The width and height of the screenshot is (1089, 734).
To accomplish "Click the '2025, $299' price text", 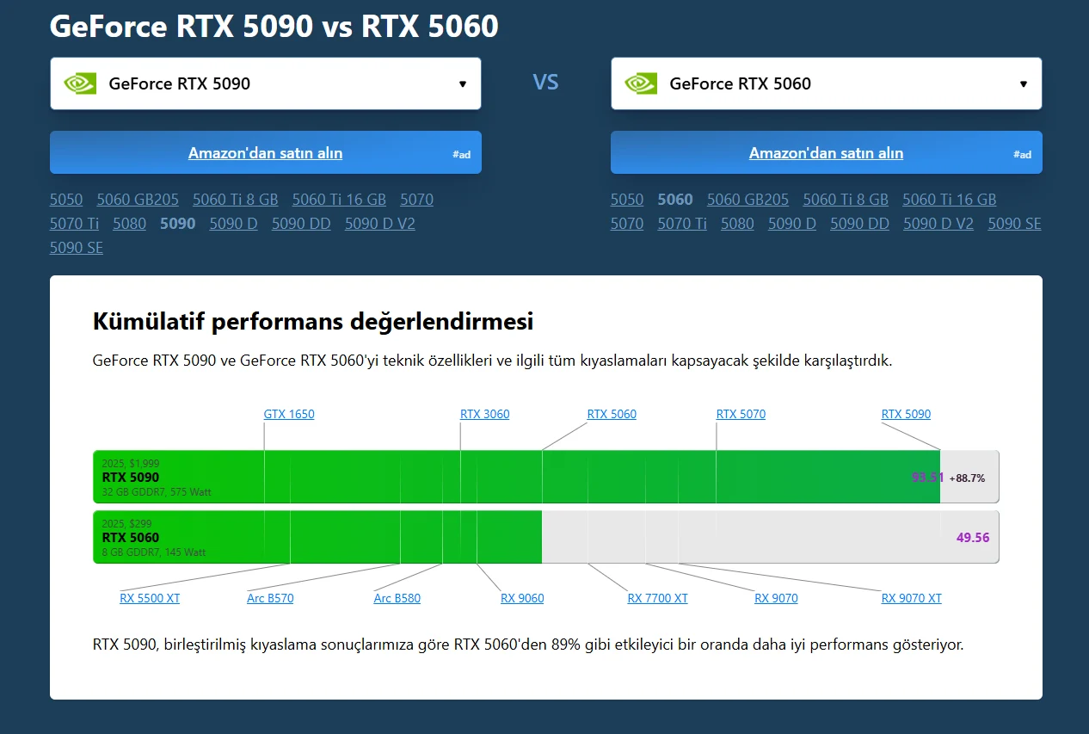I will [x=127, y=524].
